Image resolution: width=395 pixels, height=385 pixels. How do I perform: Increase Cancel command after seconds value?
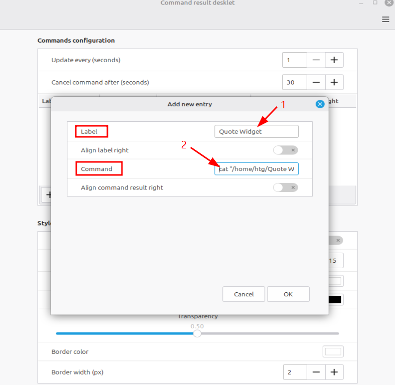pos(334,82)
